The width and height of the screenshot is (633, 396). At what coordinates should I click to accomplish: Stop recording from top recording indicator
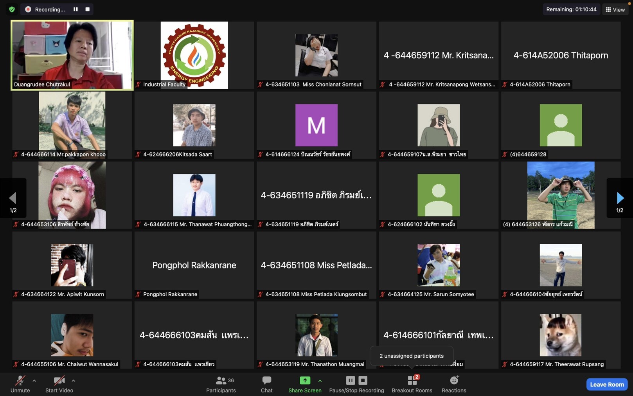pos(87,9)
